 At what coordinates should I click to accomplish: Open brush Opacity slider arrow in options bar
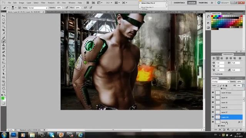coord(63,8)
